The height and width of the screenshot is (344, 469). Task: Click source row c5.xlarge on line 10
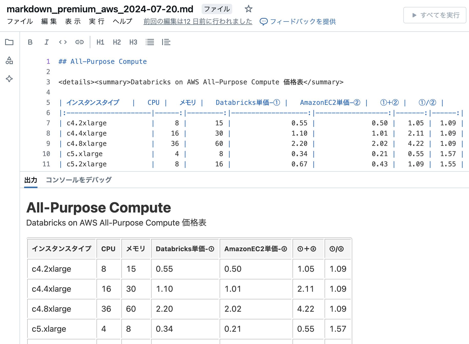point(261,154)
